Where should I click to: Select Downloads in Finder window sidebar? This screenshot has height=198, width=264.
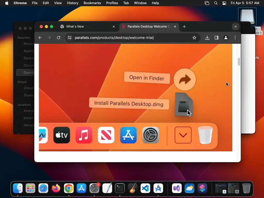(25, 72)
